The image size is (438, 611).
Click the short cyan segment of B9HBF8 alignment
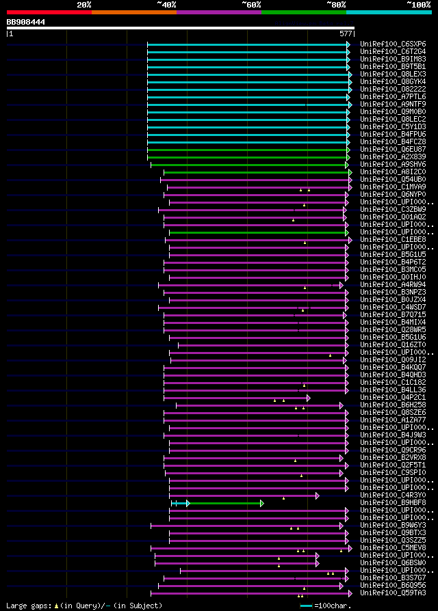(179, 504)
